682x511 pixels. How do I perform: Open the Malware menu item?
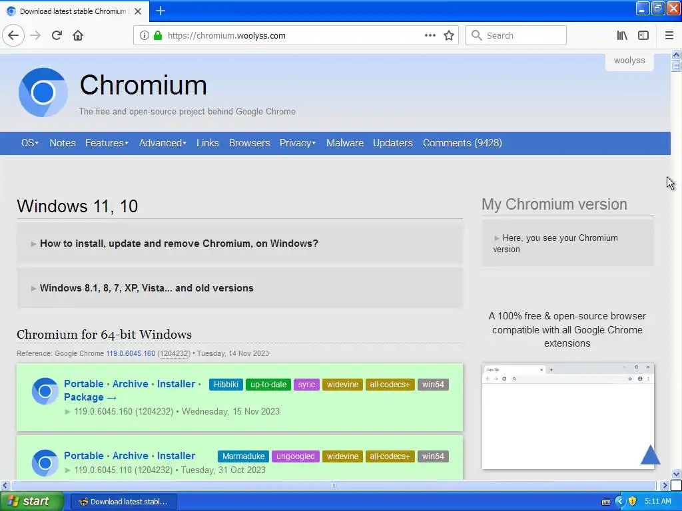point(345,143)
